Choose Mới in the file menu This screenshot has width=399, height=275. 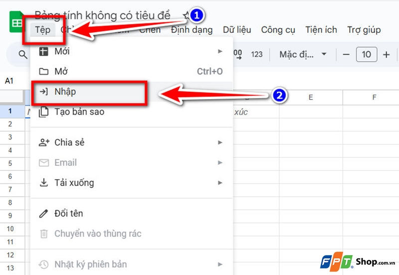pyautogui.click(x=131, y=51)
